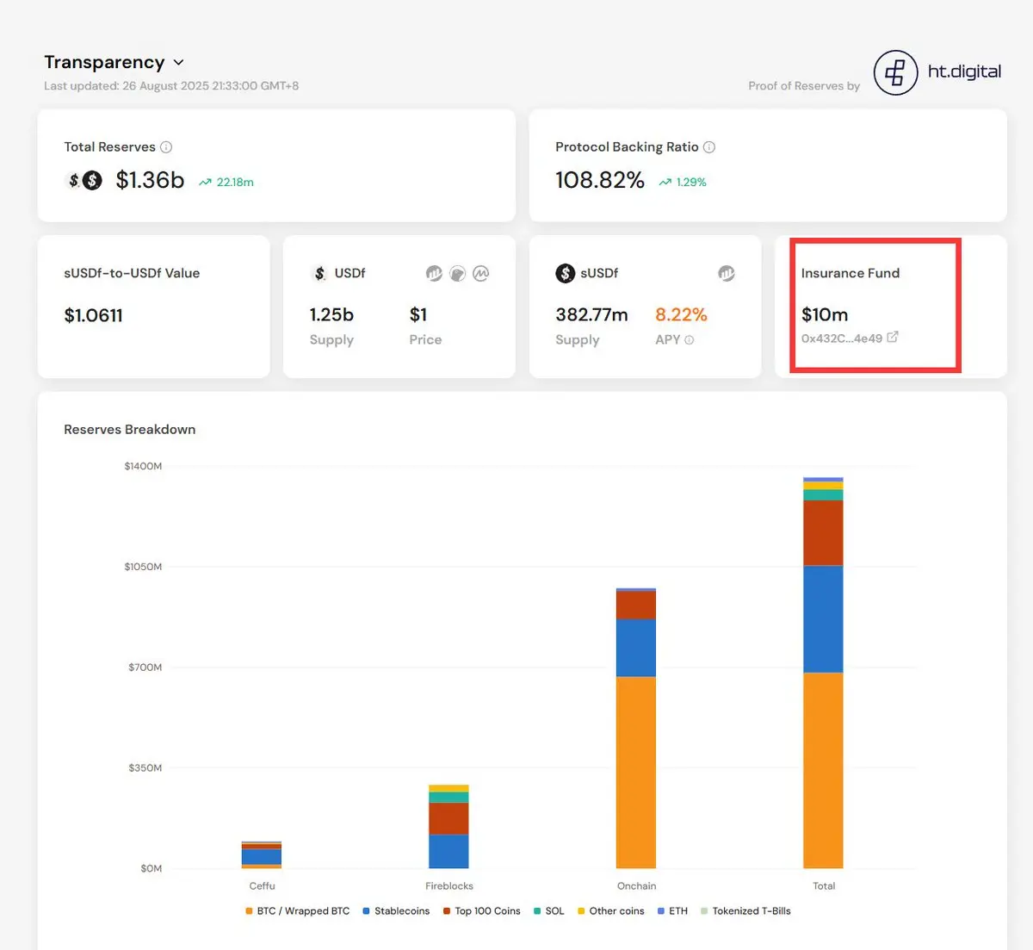
Task: Click the sUSDf market tracker icon
Action: [x=727, y=274]
